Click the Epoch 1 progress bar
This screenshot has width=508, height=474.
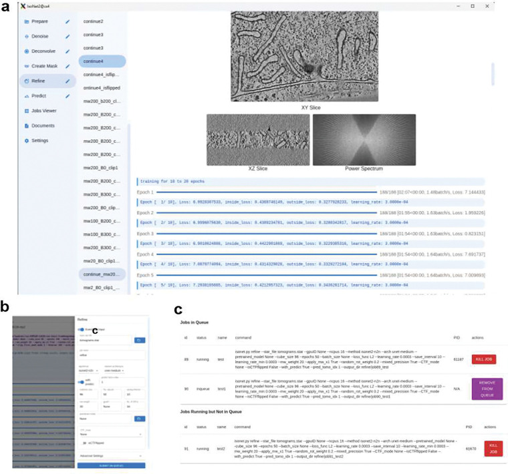(267, 192)
